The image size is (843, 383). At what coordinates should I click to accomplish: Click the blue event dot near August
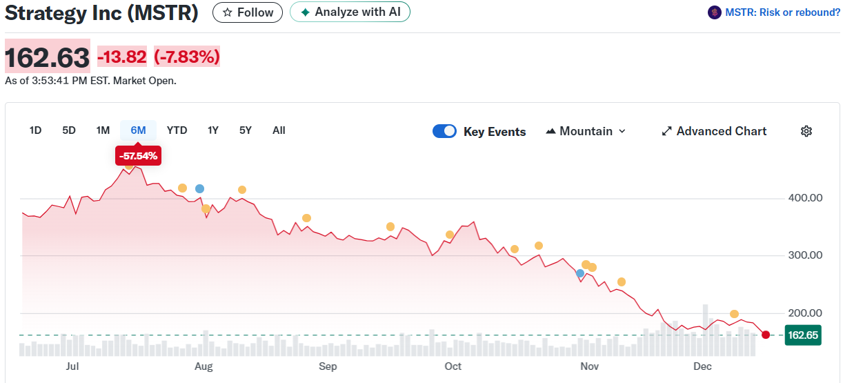pos(199,188)
